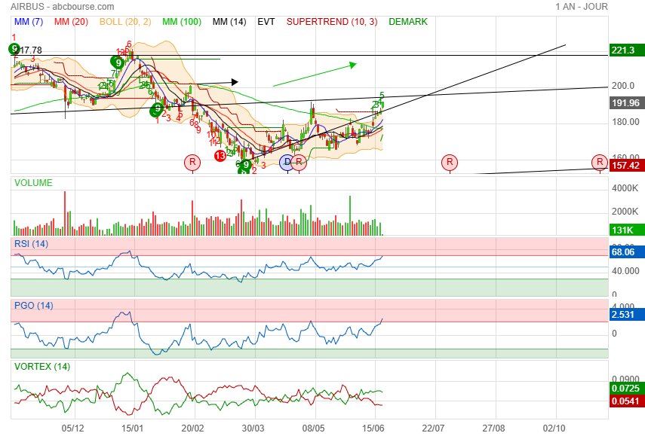Click the VORTEX (14) panel label
This screenshot has width=645, height=436.
42,366
